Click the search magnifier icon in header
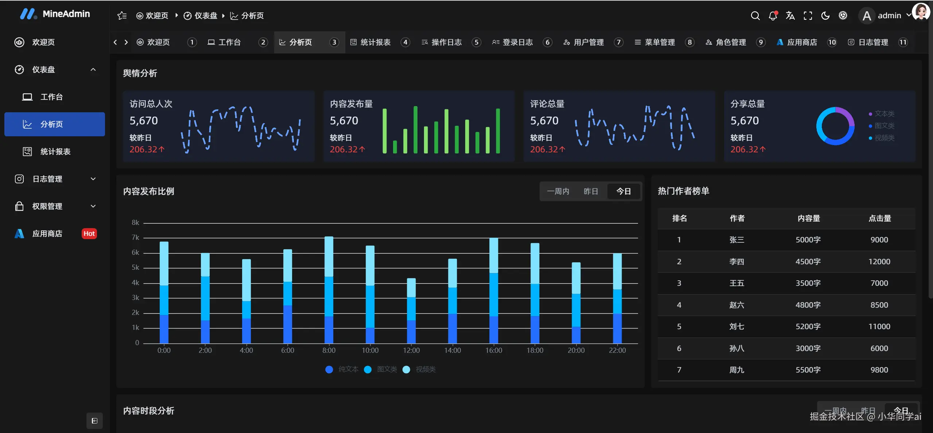 pos(755,16)
